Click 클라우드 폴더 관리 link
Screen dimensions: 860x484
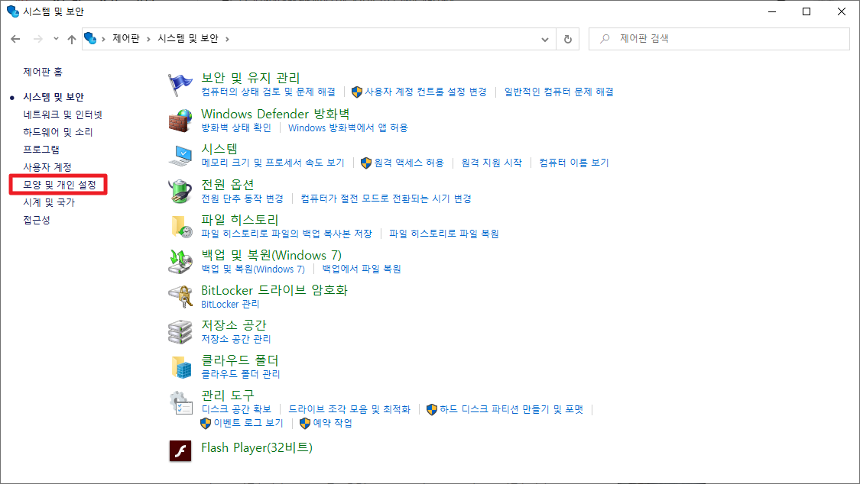click(x=240, y=374)
